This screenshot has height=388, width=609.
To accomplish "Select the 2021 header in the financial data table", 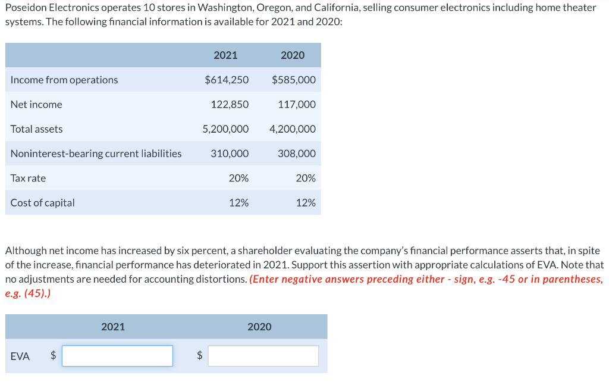I will [x=225, y=55].
